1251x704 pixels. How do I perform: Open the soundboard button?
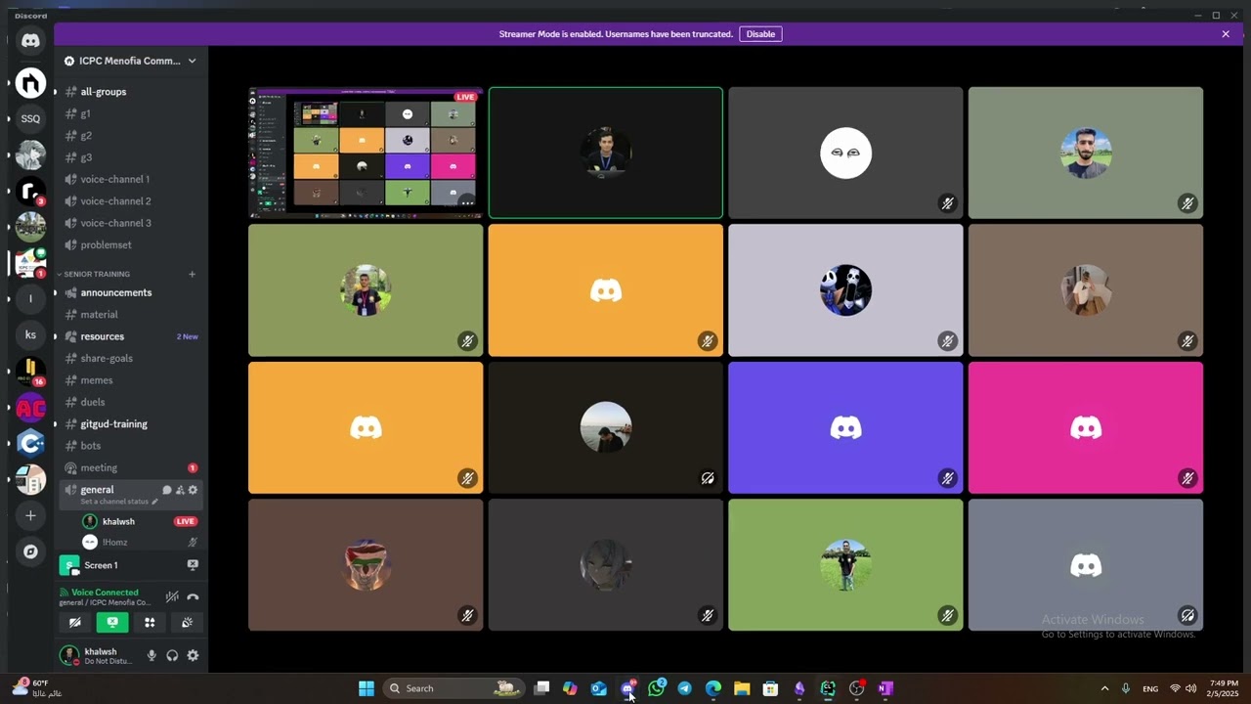187,622
